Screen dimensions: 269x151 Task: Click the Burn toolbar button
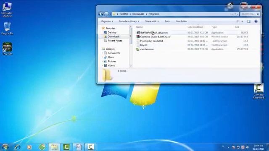tap(167, 21)
